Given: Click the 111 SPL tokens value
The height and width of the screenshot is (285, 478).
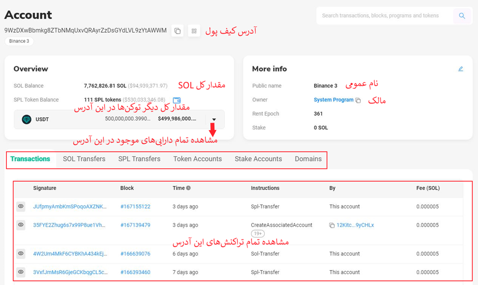Looking at the screenshot, I should click(x=102, y=100).
